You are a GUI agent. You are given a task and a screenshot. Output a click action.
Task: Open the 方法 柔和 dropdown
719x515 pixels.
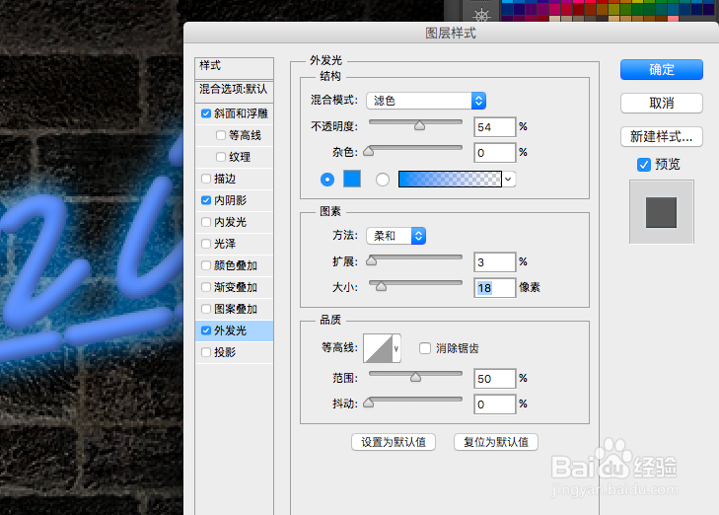click(396, 236)
